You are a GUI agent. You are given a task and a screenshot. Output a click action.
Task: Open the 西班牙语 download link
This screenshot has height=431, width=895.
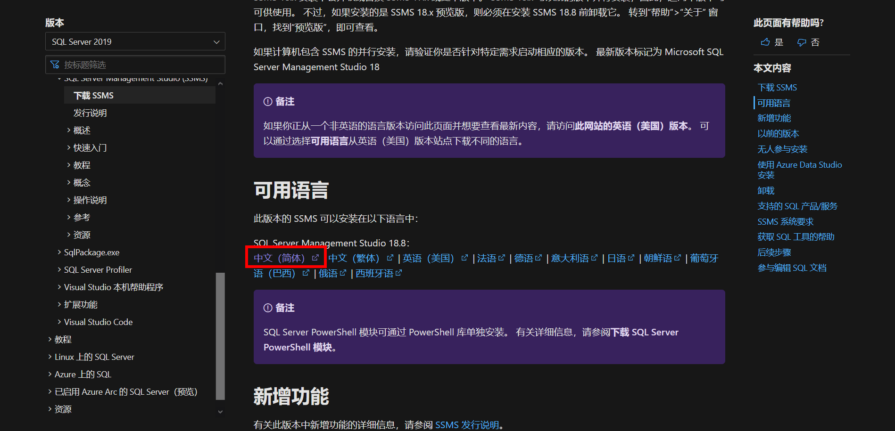(374, 273)
